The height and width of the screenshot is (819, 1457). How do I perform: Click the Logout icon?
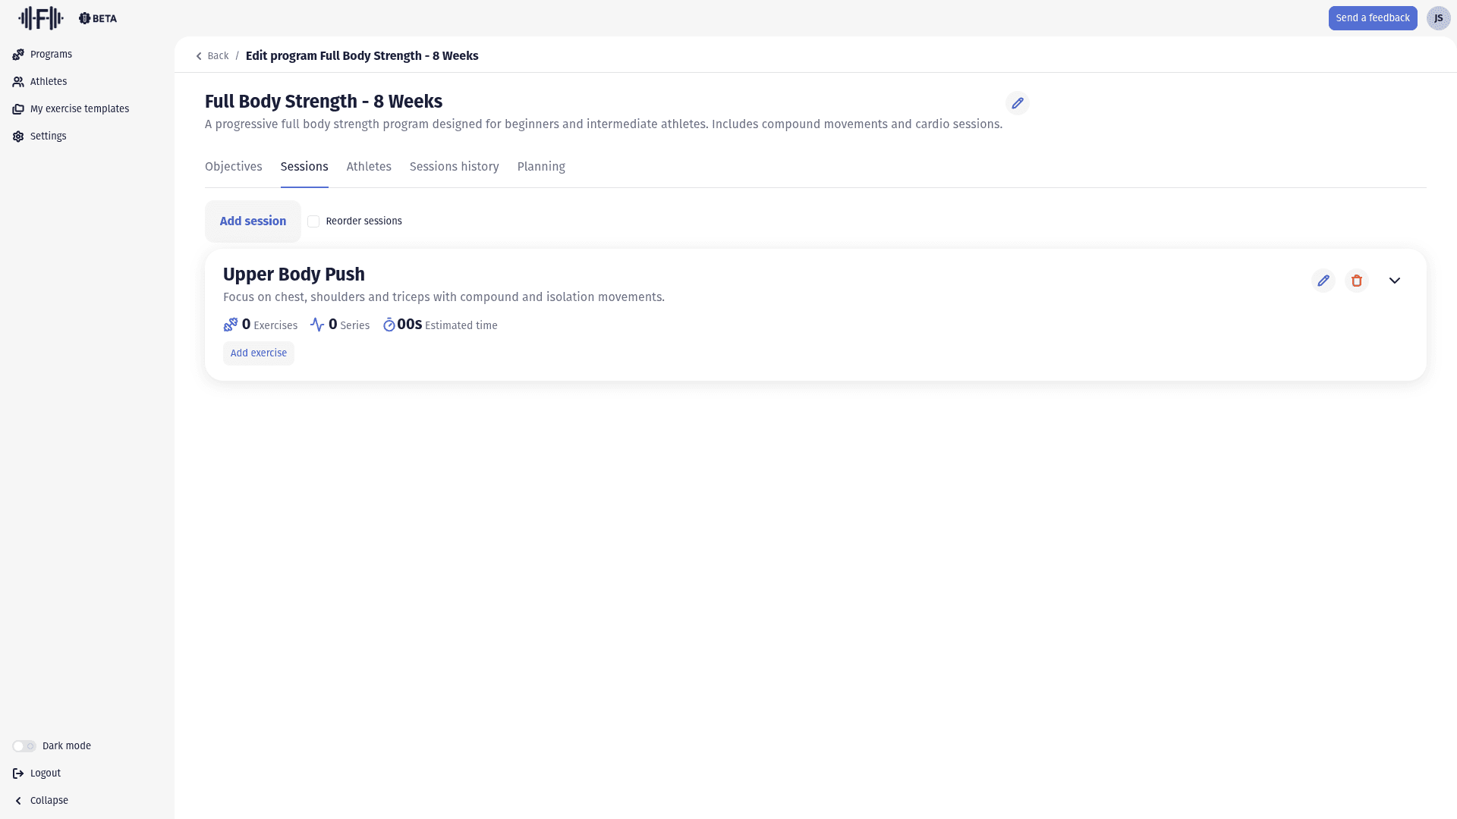tap(18, 773)
